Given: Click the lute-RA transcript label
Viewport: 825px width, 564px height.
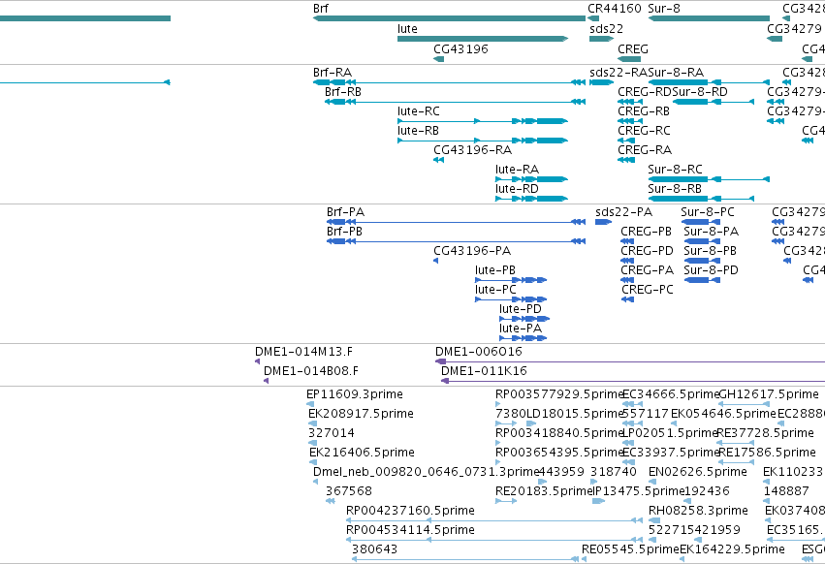Looking at the screenshot, I should point(517,170).
